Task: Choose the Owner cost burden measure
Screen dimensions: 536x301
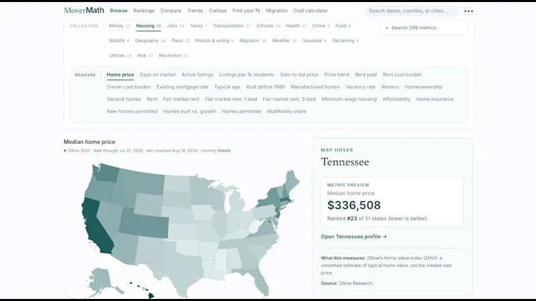Action: pyautogui.click(x=129, y=87)
